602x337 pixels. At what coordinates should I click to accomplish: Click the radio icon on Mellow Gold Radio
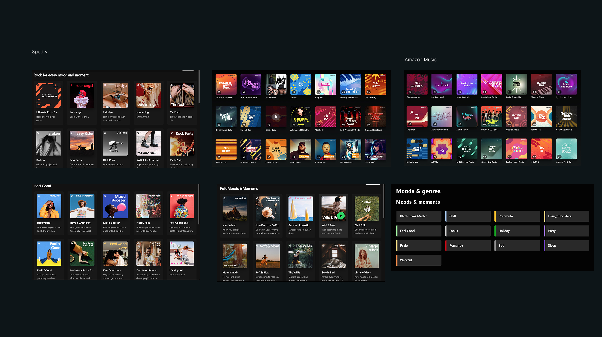pyautogui.click(x=559, y=124)
